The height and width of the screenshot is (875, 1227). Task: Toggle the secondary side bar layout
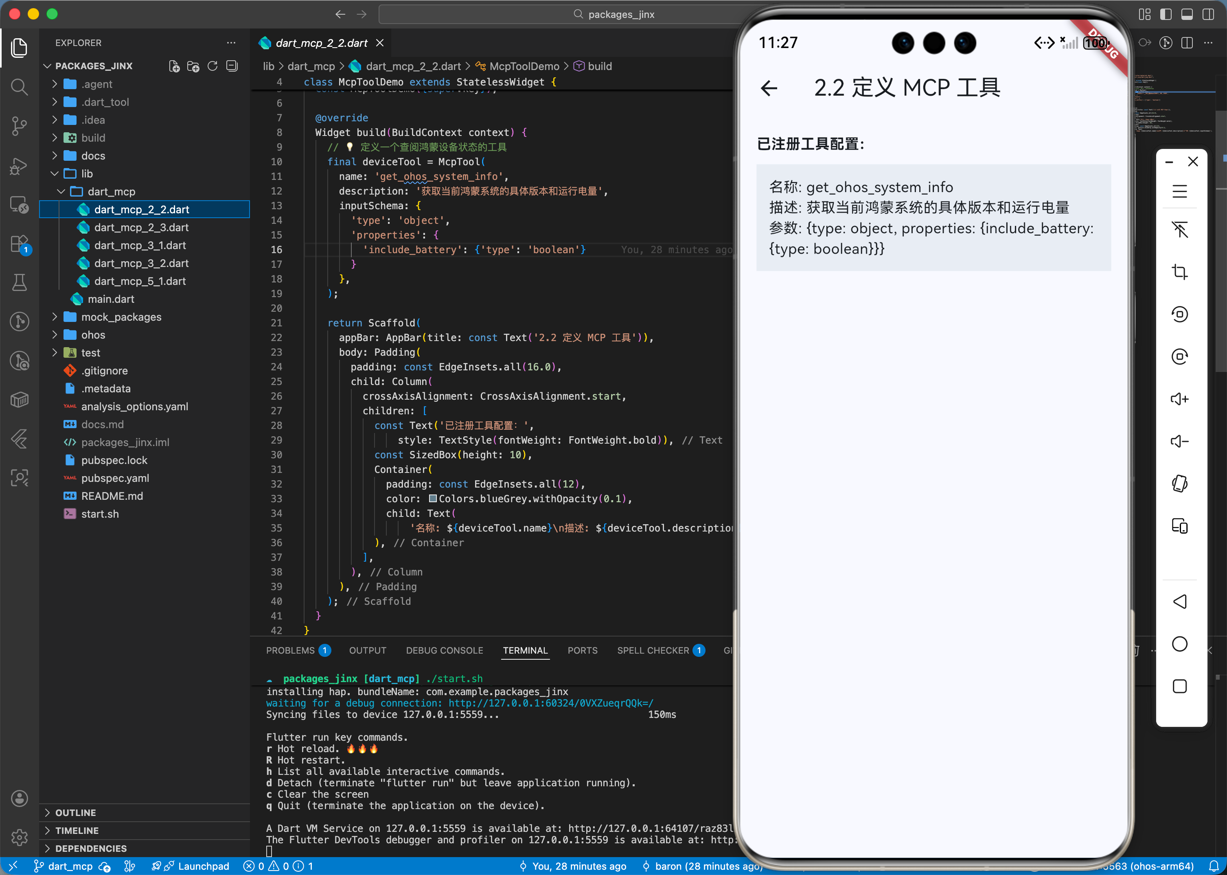pos(1207,15)
